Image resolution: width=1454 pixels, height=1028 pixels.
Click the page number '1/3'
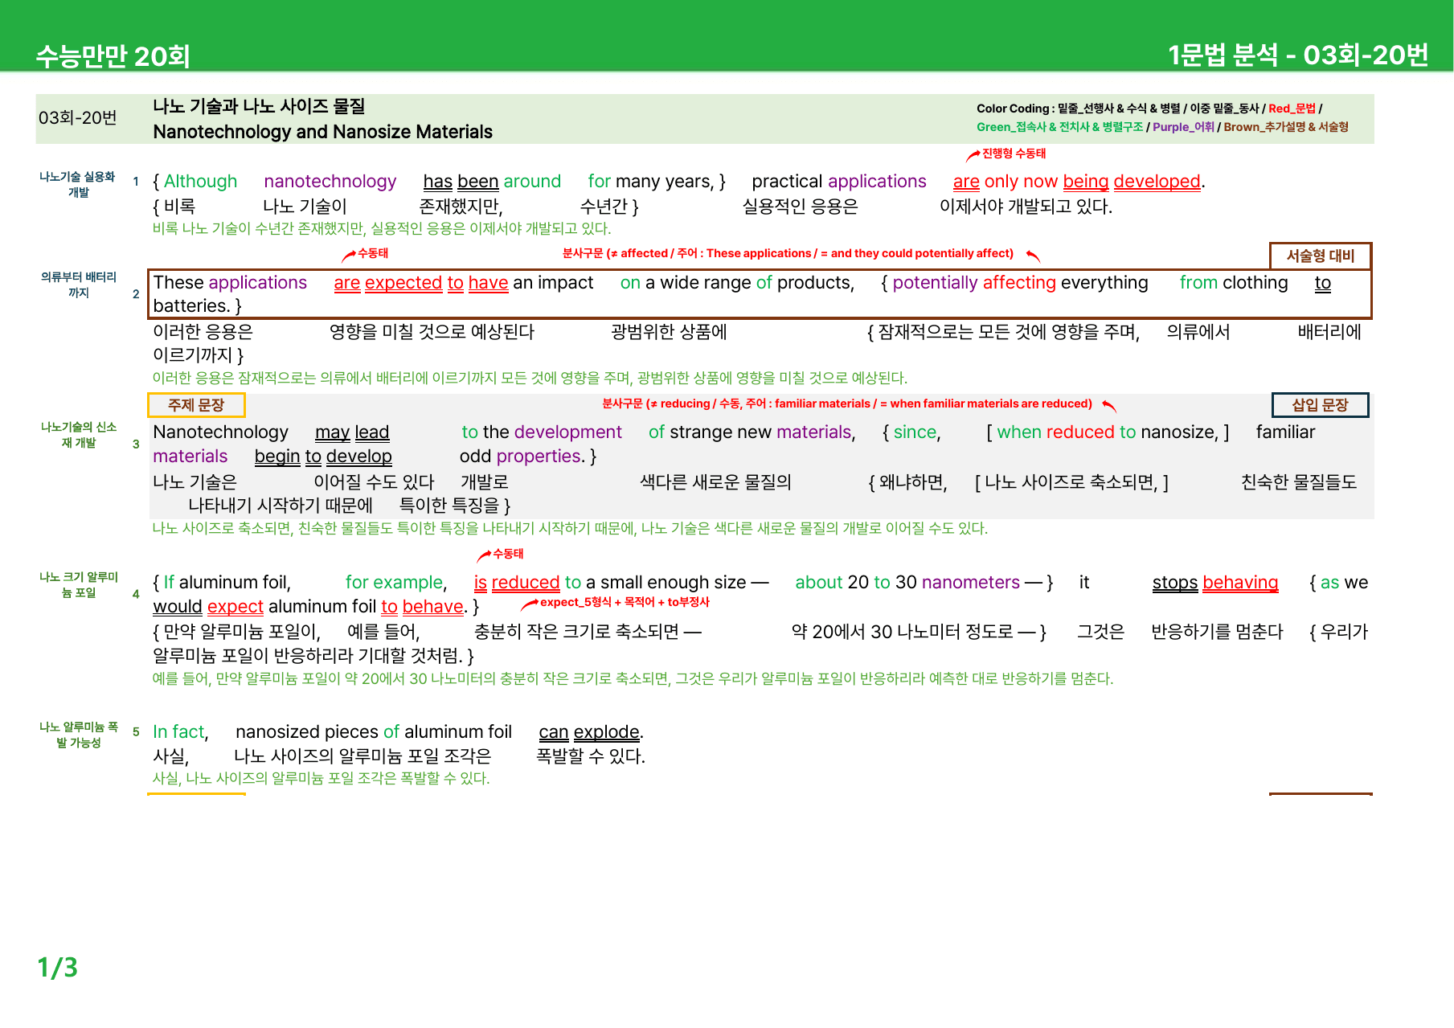click(58, 968)
